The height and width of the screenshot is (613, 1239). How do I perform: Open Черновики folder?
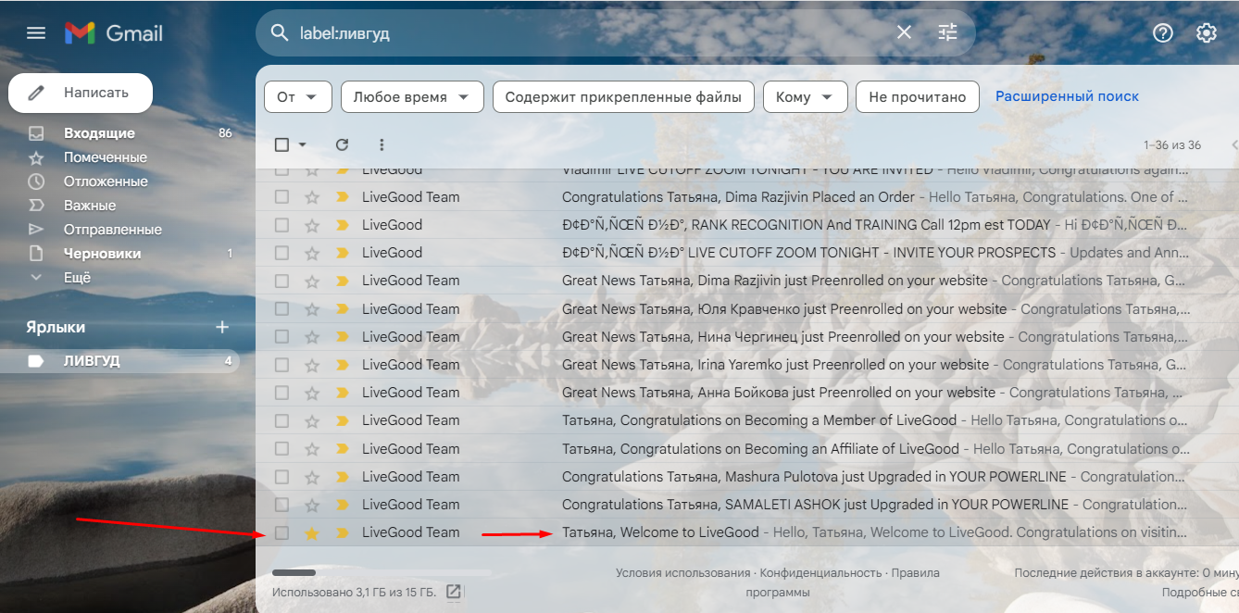pos(102,254)
